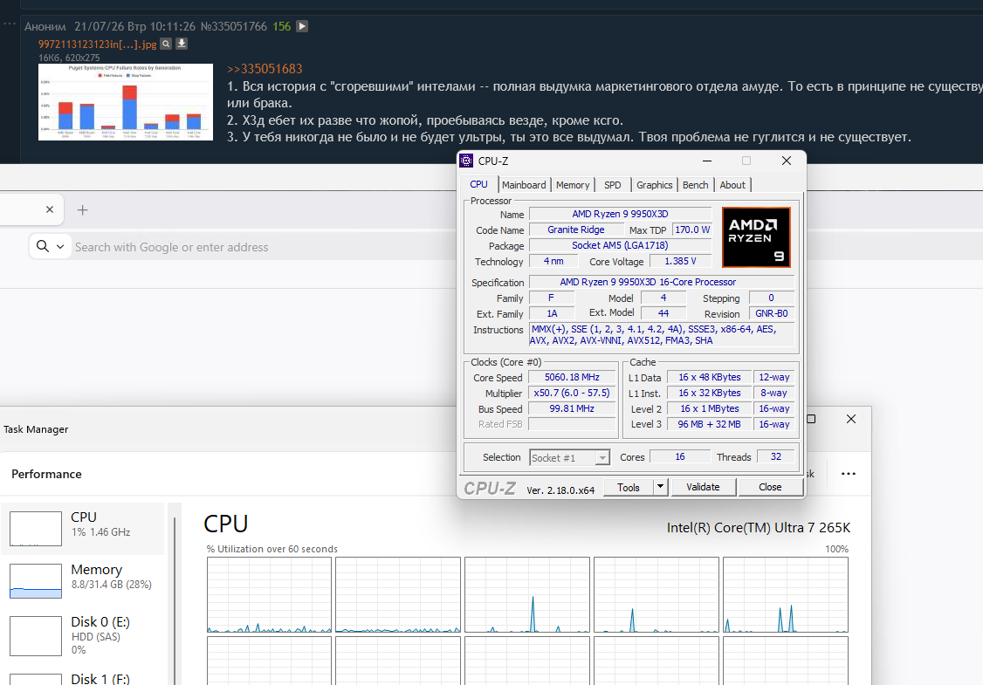Expand the Tools dropdown arrow in CPU-Z
Screen dimensions: 983x685
point(661,487)
